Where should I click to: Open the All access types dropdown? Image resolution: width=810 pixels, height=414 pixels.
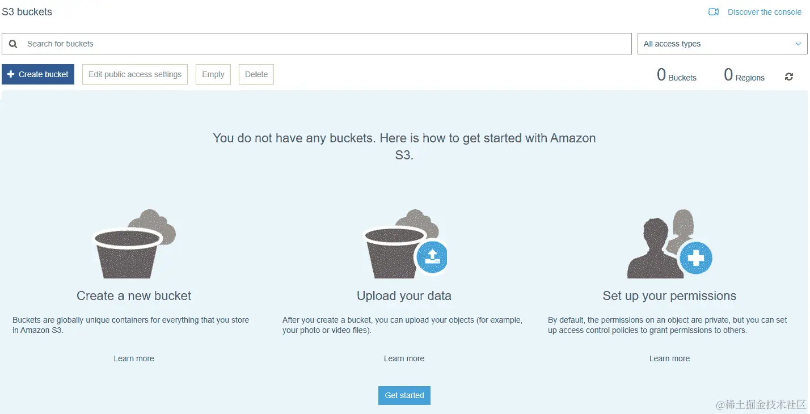click(x=722, y=44)
